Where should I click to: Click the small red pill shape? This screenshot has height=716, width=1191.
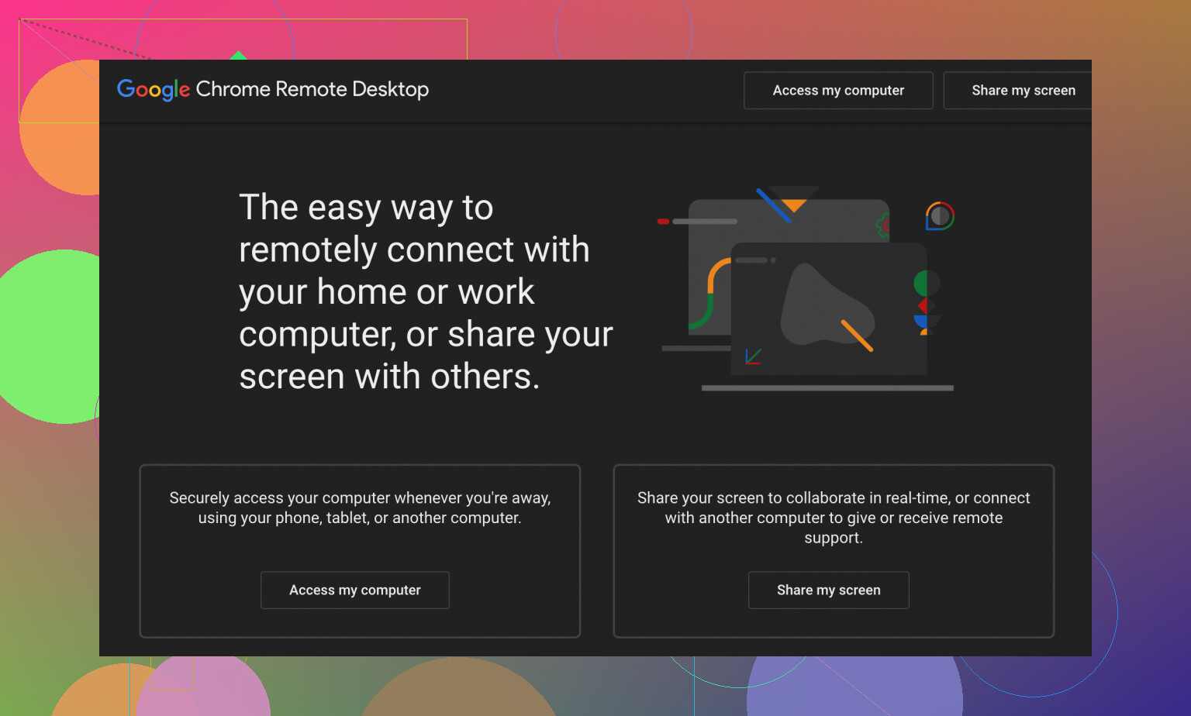click(663, 222)
